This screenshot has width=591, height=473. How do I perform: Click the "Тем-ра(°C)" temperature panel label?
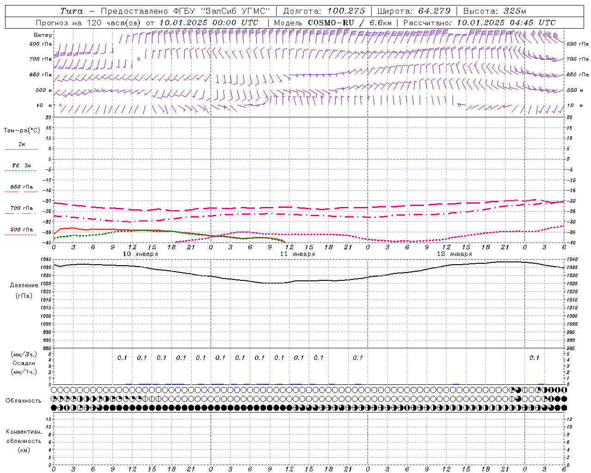22,131
